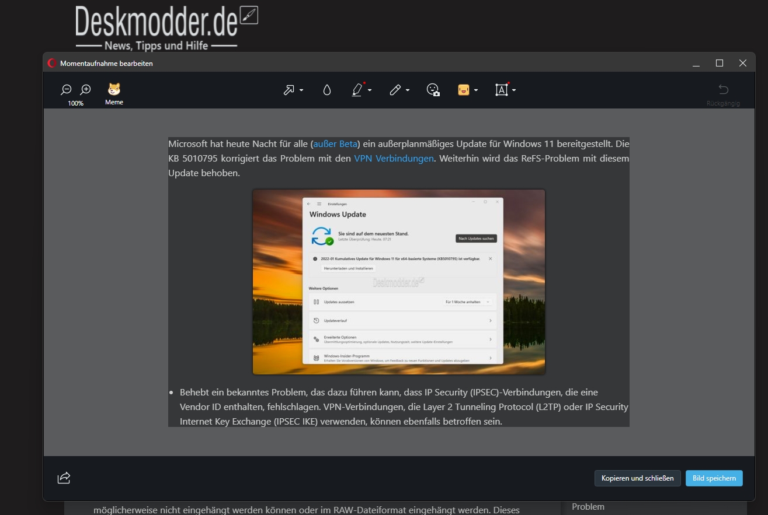Expand pencil tool options
The image size is (768, 515).
[408, 90]
